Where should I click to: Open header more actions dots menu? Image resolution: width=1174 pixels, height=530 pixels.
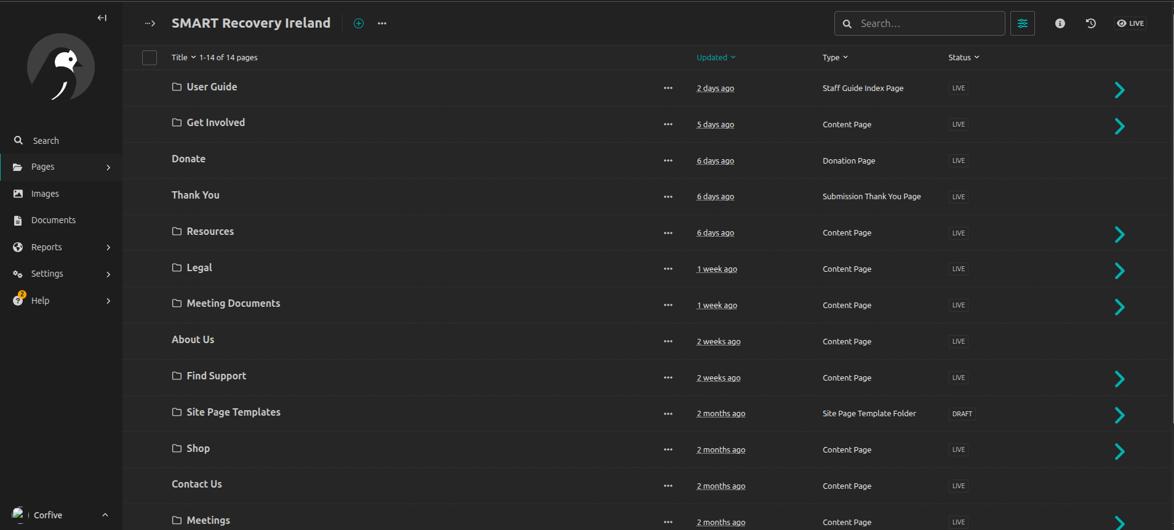382,23
